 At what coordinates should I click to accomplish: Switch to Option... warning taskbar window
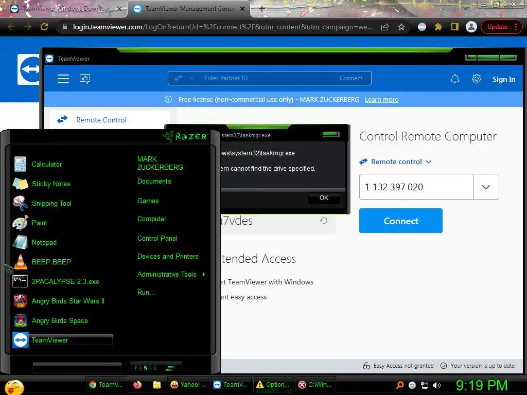pos(273,385)
